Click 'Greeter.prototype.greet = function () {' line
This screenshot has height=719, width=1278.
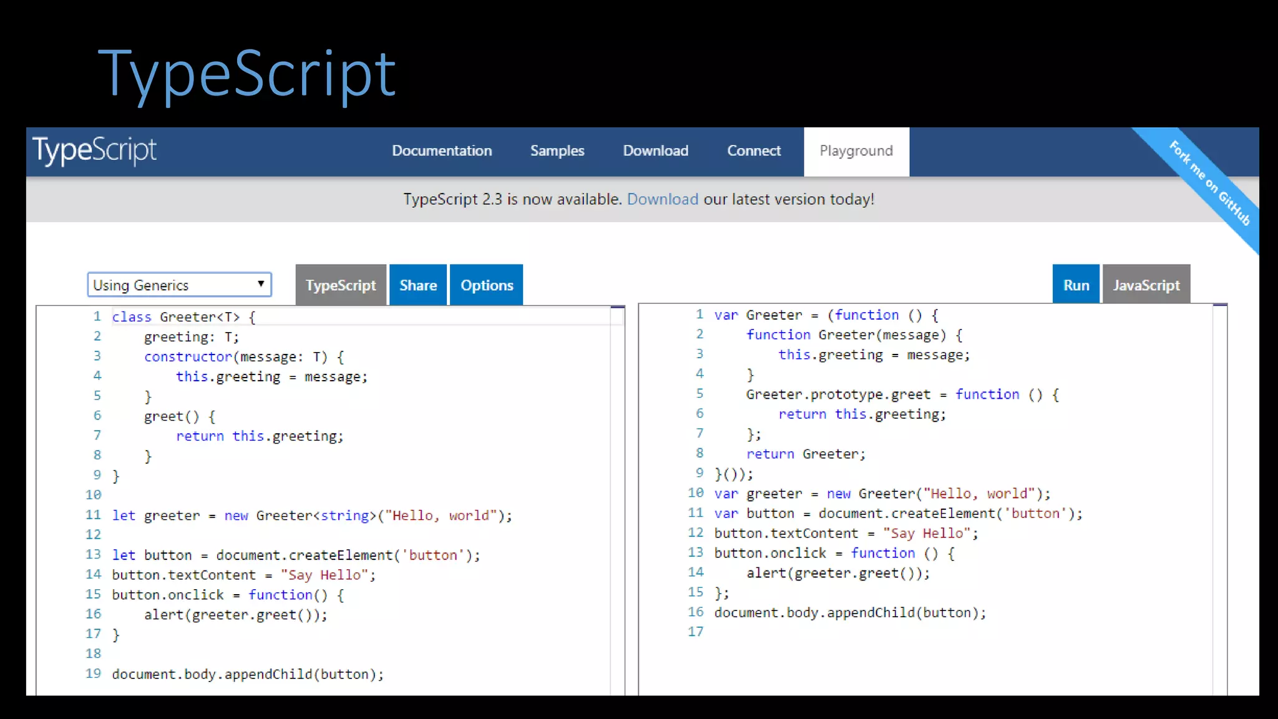pyautogui.click(x=902, y=394)
